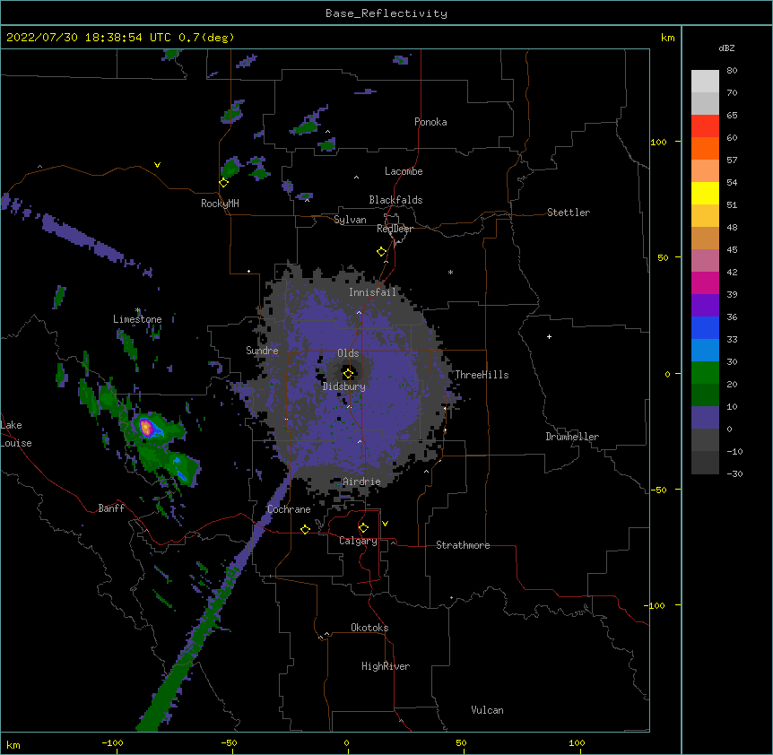Click the Ponoka city label

(x=430, y=122)
